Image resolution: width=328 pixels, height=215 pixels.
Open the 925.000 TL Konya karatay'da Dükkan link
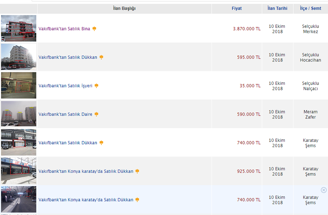[86, 171]
